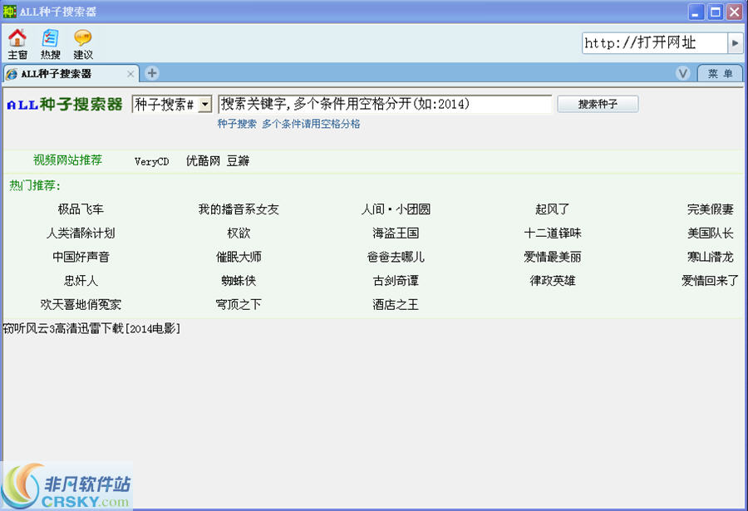Open 窃听风云3高清迅雷下载 link
748x511 pixels.
point(91,328)
